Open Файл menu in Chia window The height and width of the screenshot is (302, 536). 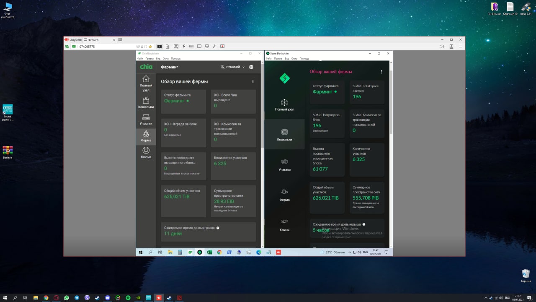click(140, 58)
